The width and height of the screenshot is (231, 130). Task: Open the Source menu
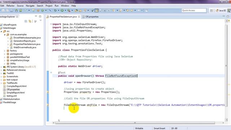[x=20, y=6]
